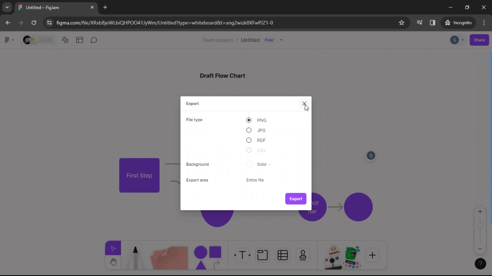Click the background solid swatch

coord(250,164)
